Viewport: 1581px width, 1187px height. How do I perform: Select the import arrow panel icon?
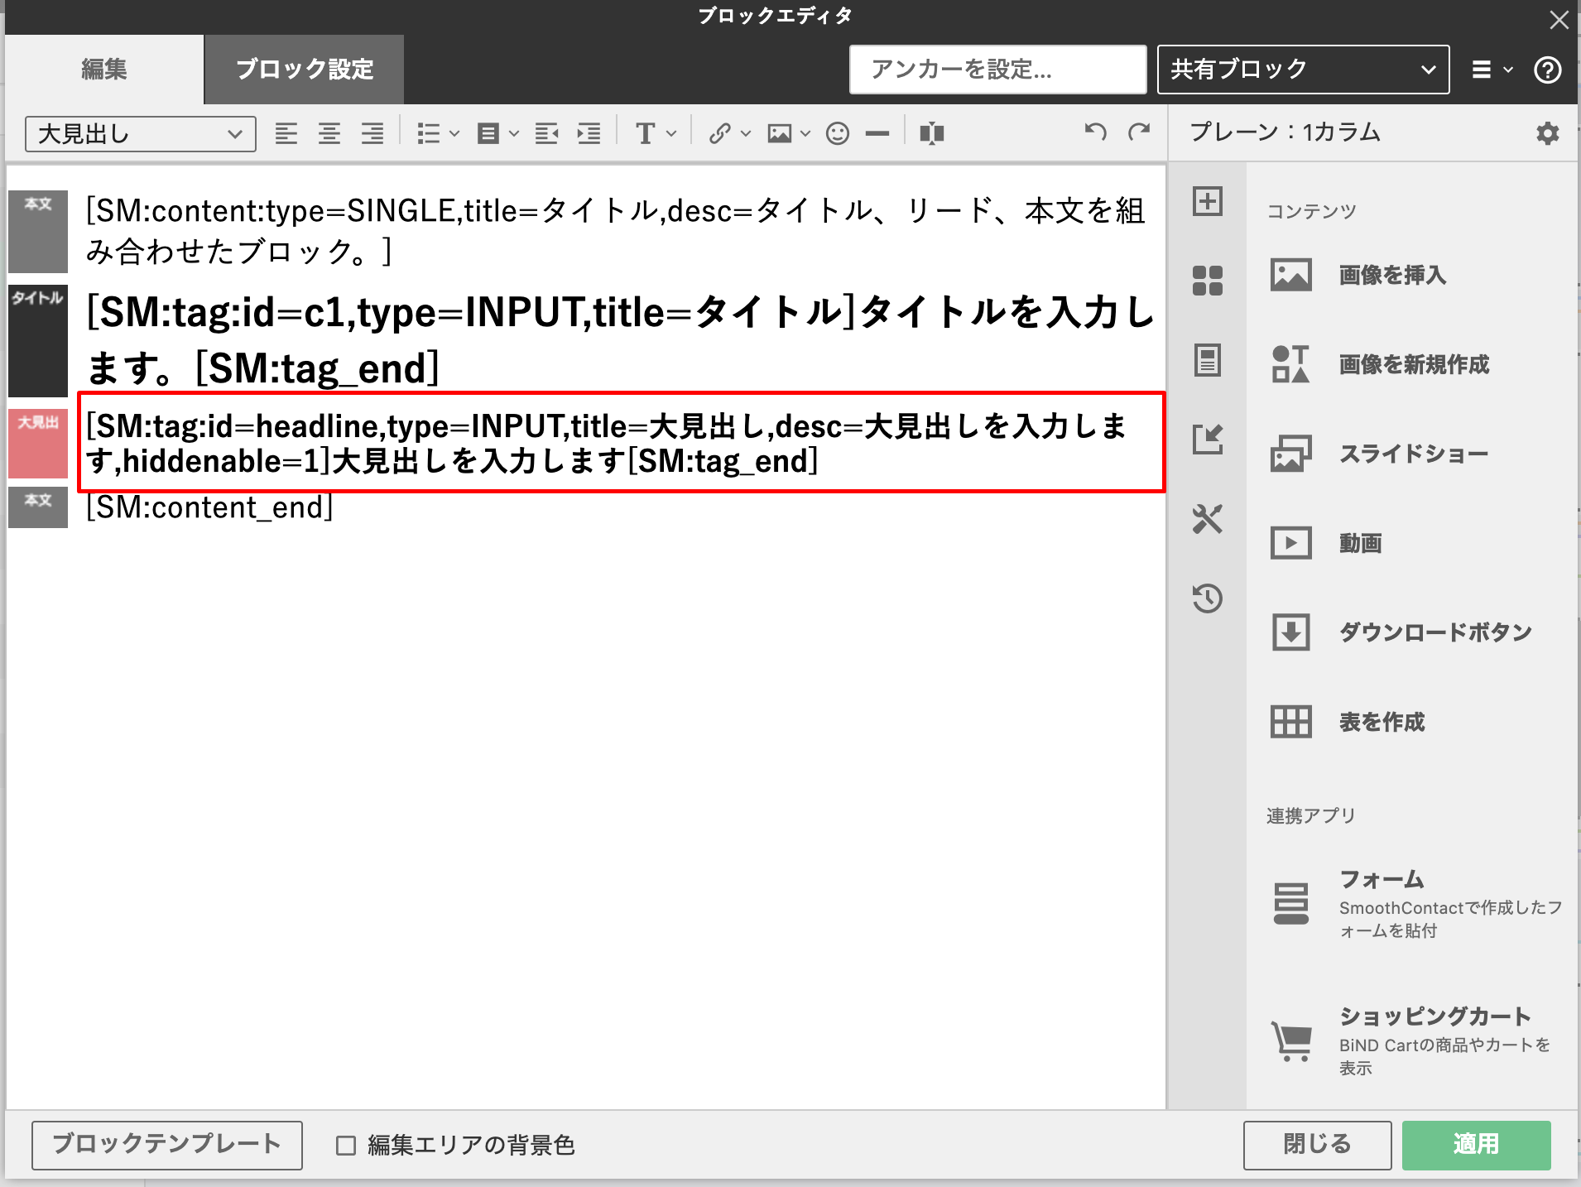click(x=1208, y=440)
